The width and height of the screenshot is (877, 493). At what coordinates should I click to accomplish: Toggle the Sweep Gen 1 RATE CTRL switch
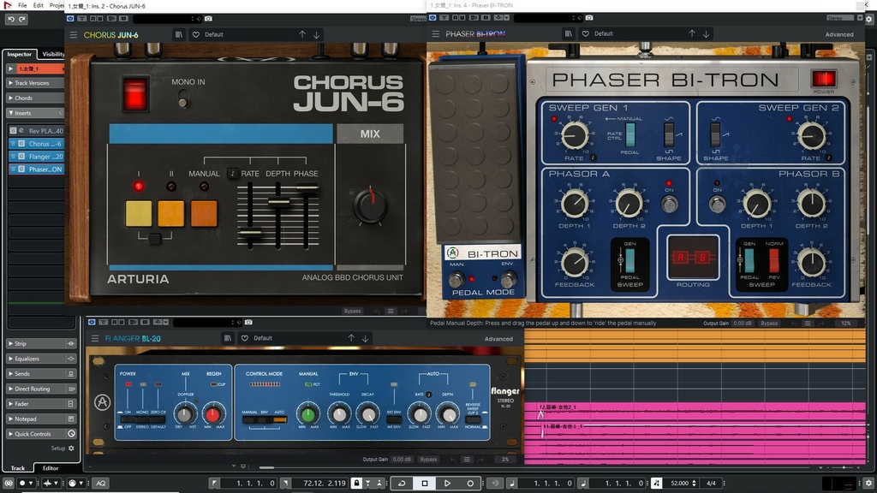629,134
